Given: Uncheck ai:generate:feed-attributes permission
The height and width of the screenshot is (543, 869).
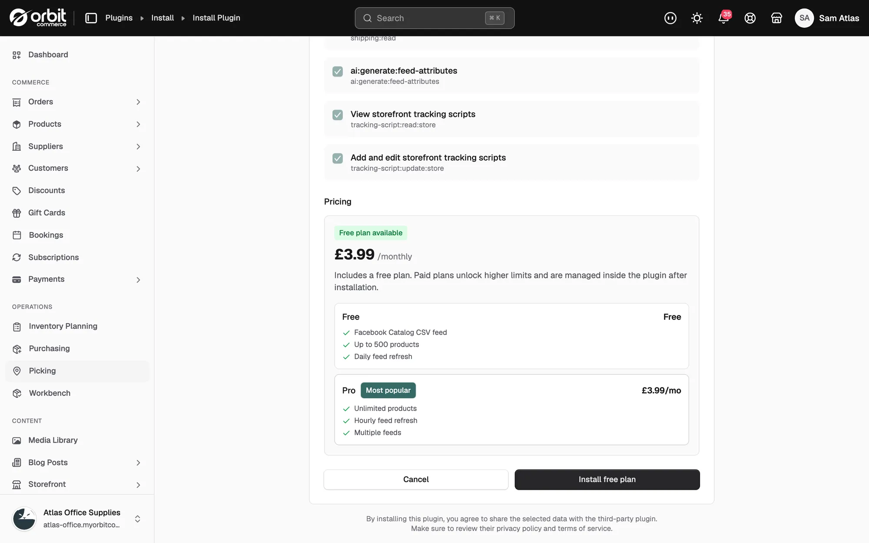Looking at the screenshot, I should point(338,71).
